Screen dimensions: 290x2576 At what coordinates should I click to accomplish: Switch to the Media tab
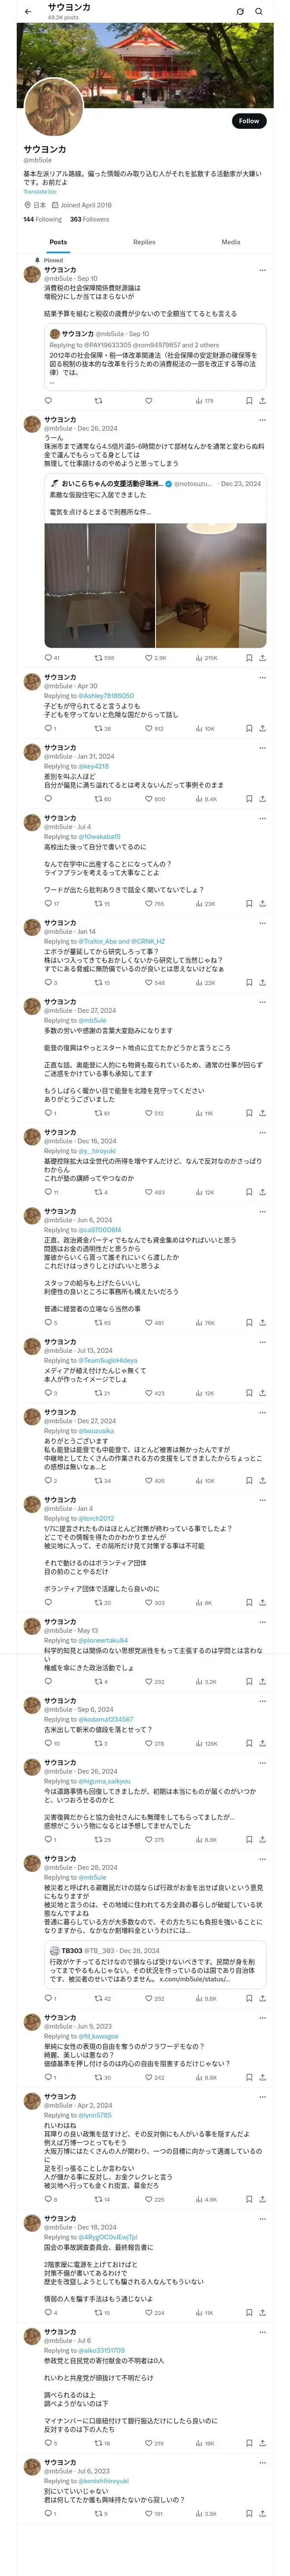click(231, 242)
